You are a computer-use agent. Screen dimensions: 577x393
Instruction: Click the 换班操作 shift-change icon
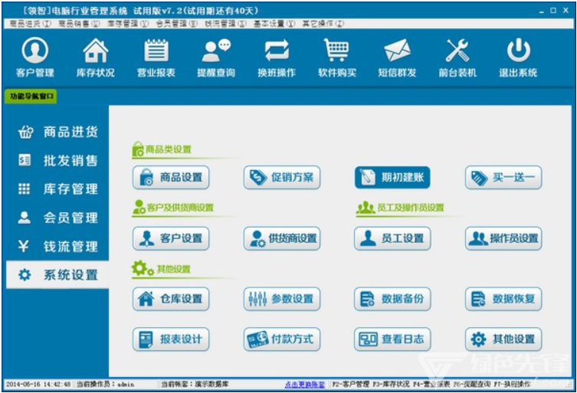(277, 58)
